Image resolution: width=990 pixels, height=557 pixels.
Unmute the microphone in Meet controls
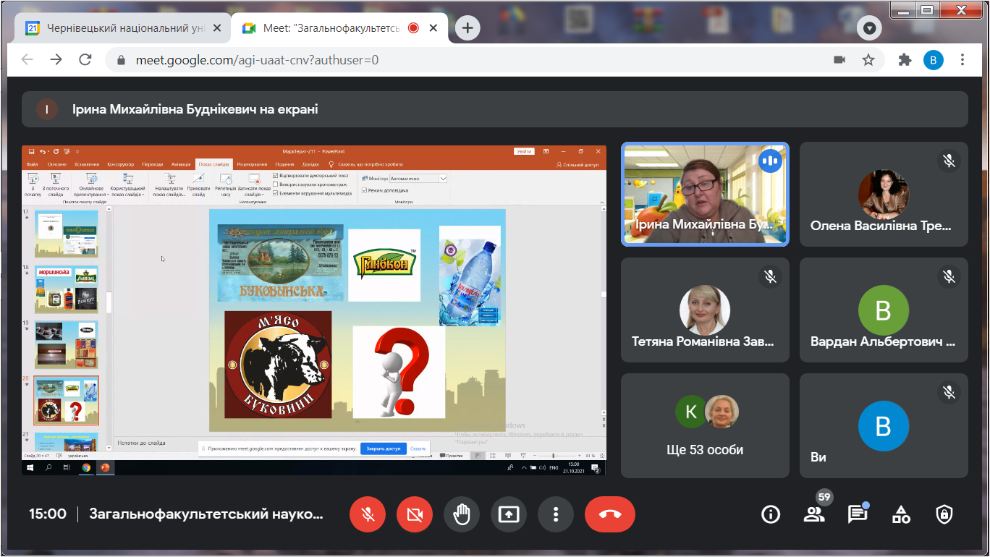(x=368, y=514)
